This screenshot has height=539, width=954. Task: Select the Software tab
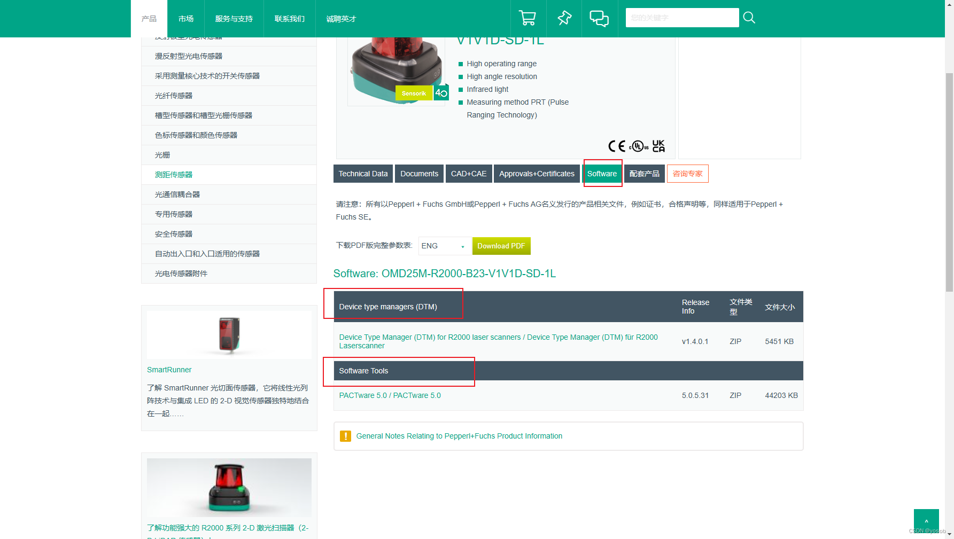coord(602,174)
